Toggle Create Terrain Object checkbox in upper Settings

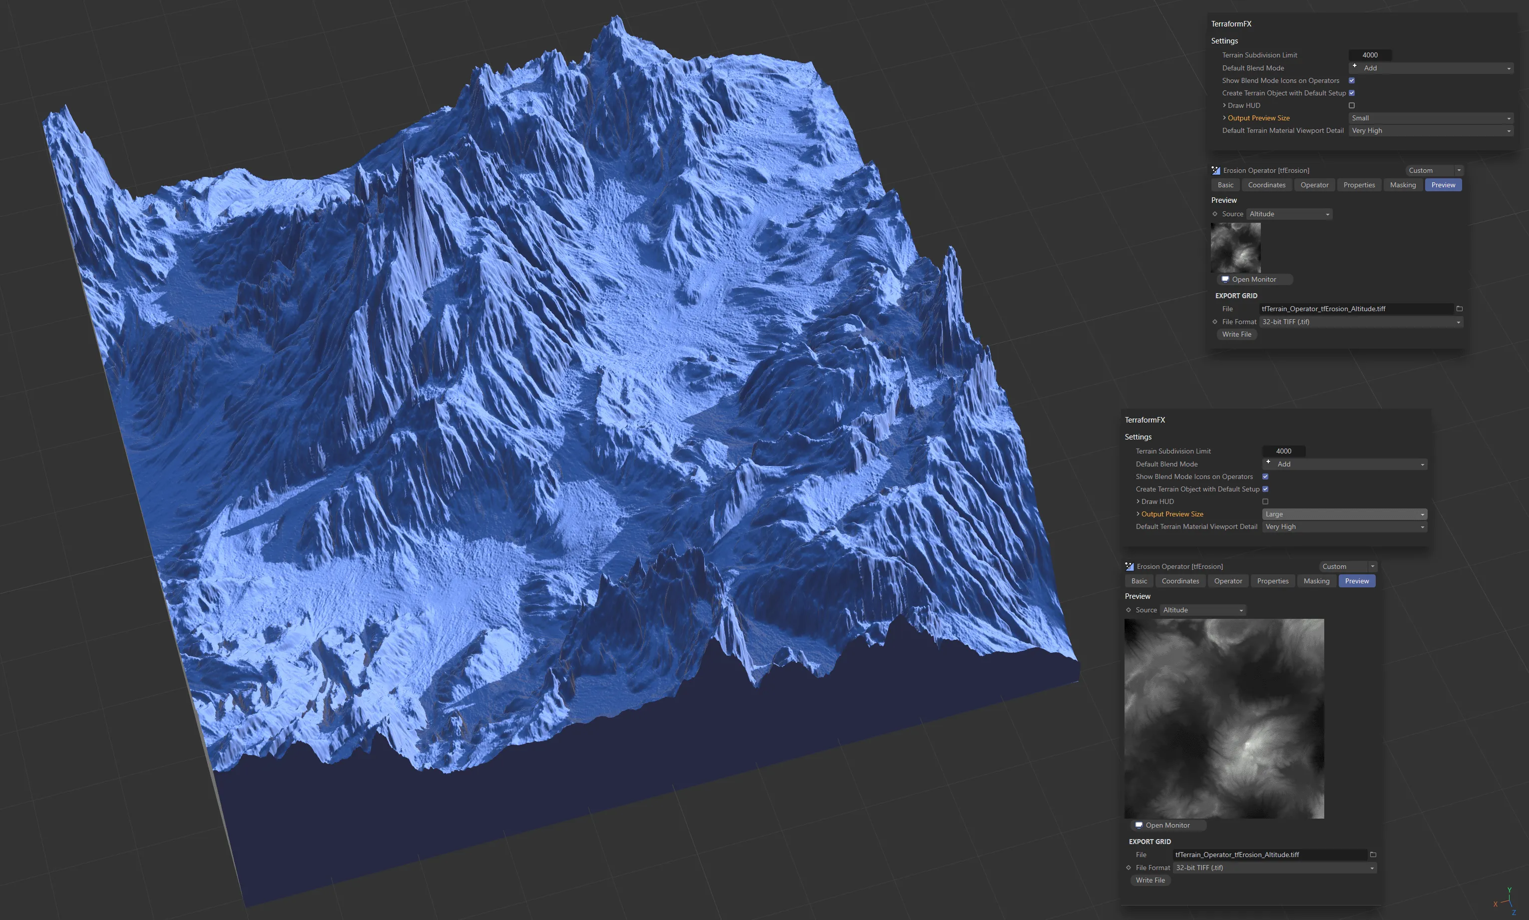tap(1352, 93)
